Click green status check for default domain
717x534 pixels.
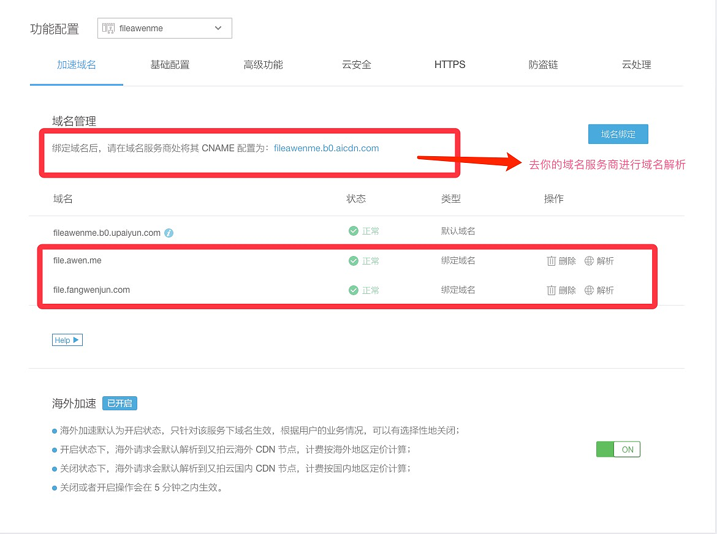coord(353,231)
